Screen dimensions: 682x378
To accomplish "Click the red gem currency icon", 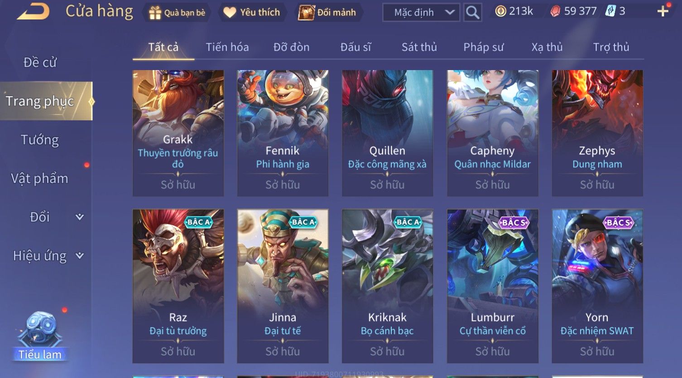I will (555, 11).
